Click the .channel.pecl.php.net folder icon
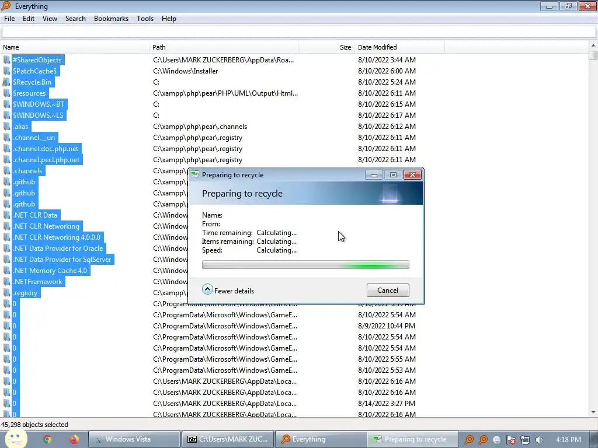598x448 pixels. pyautogui.click(x=6, y=160)
